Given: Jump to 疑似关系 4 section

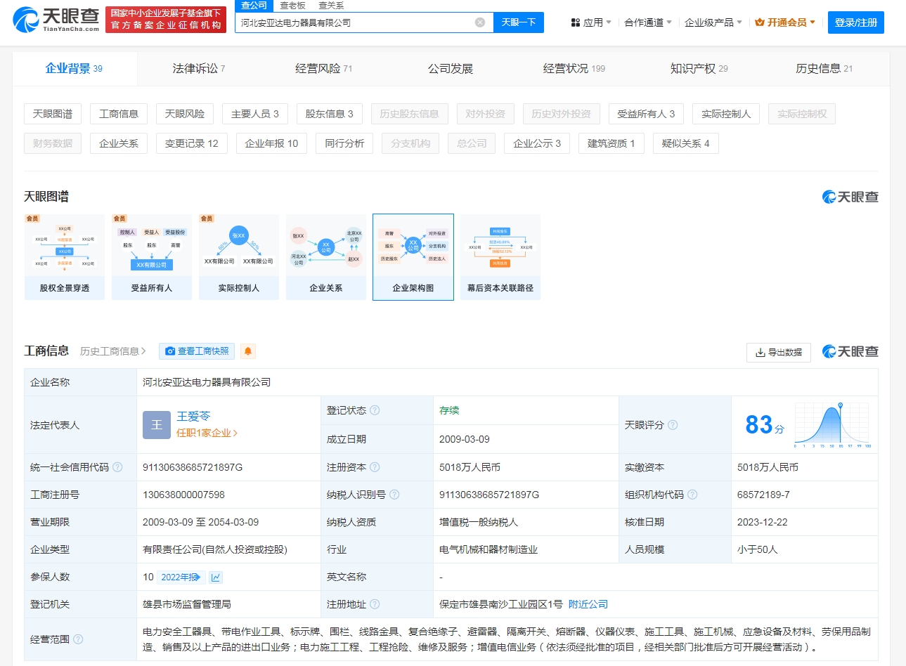Looking at the screenshot, I should [x=686, y=143].
